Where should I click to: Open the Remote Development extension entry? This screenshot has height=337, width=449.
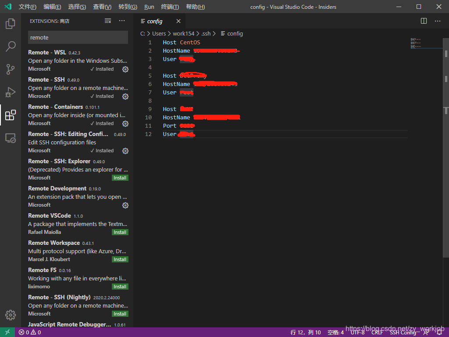78,197
